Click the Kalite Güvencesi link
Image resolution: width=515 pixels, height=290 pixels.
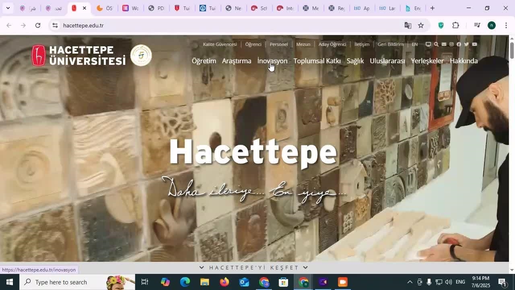[220, 44]
